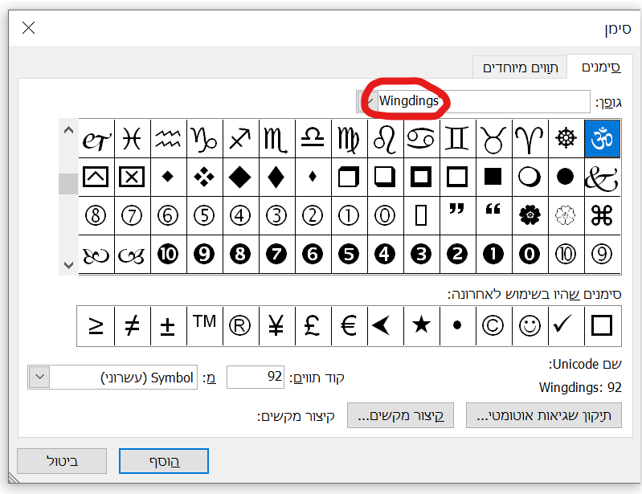Open the AutoCorrect button
This screenshot has height=494, width=642.
click(x=544, y=415)
